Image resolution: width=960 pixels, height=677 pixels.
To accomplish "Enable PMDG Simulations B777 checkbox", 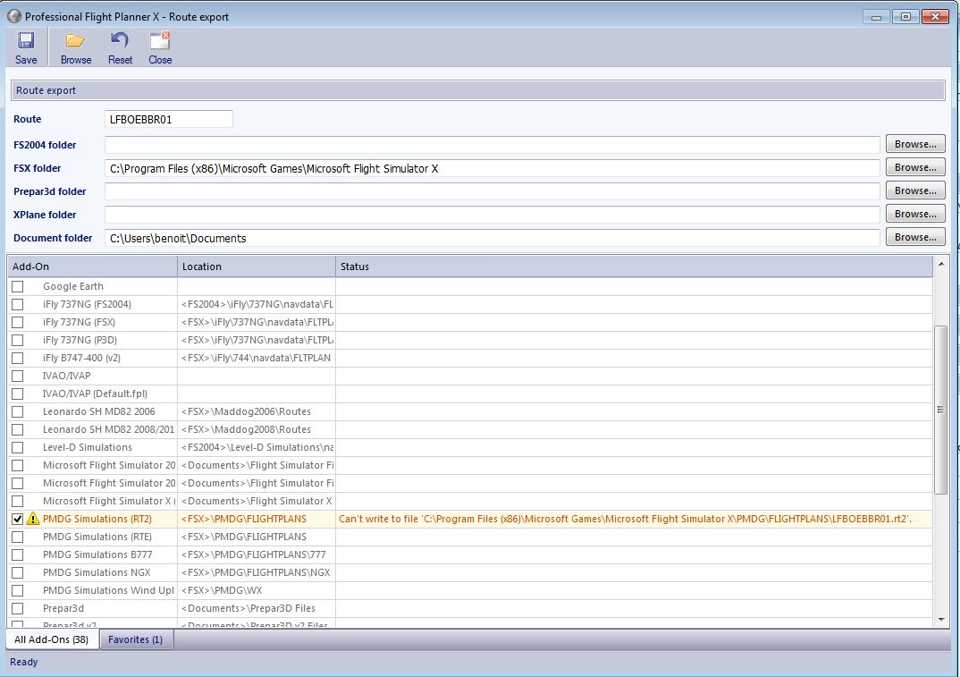I will coord(18,554).
